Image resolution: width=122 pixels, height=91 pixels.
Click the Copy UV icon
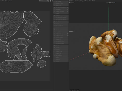click(54, 46)
